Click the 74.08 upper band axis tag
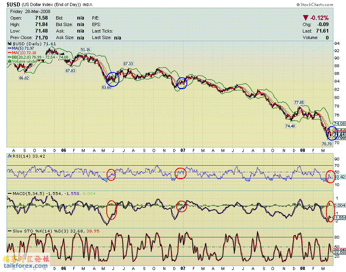This screenshot has width=346, height=272. point(339,123)
